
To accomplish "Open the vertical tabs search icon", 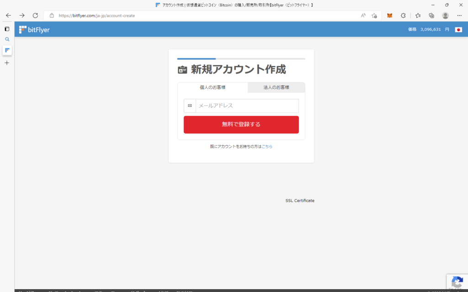I will (x=7, y=39).
